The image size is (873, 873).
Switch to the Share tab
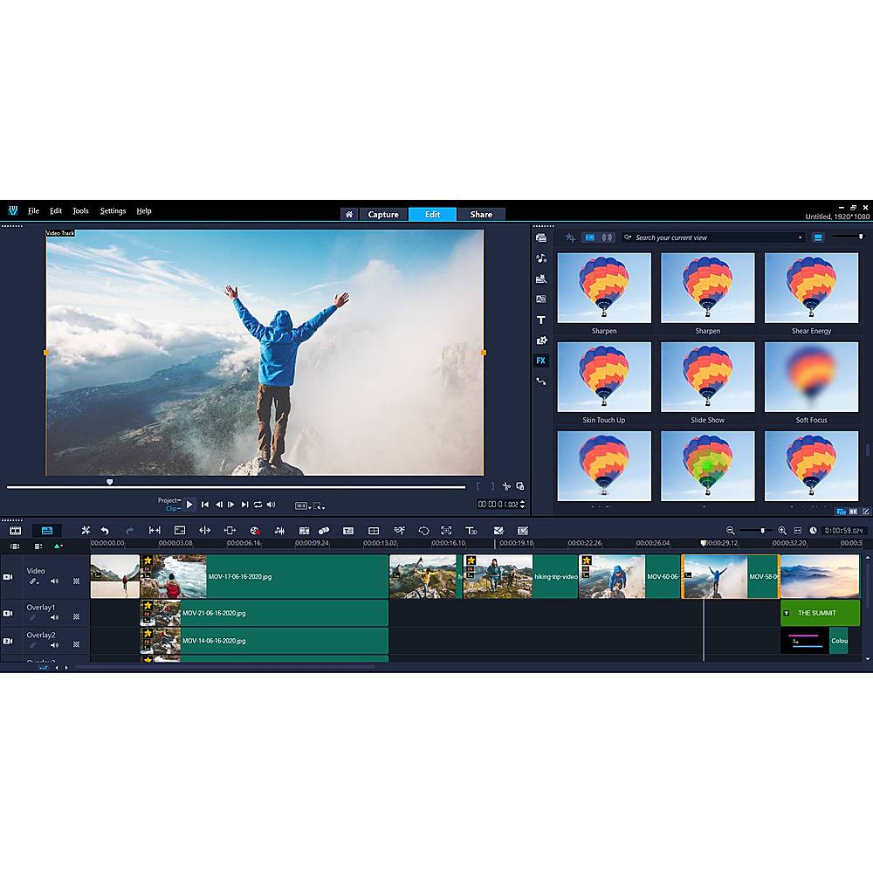click(481, 215)
